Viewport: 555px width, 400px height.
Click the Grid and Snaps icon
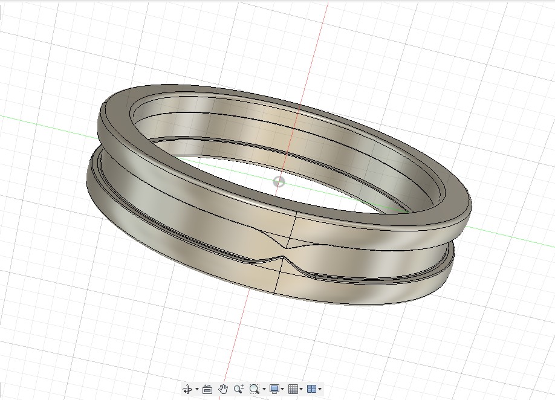click(x=294, y=389)
